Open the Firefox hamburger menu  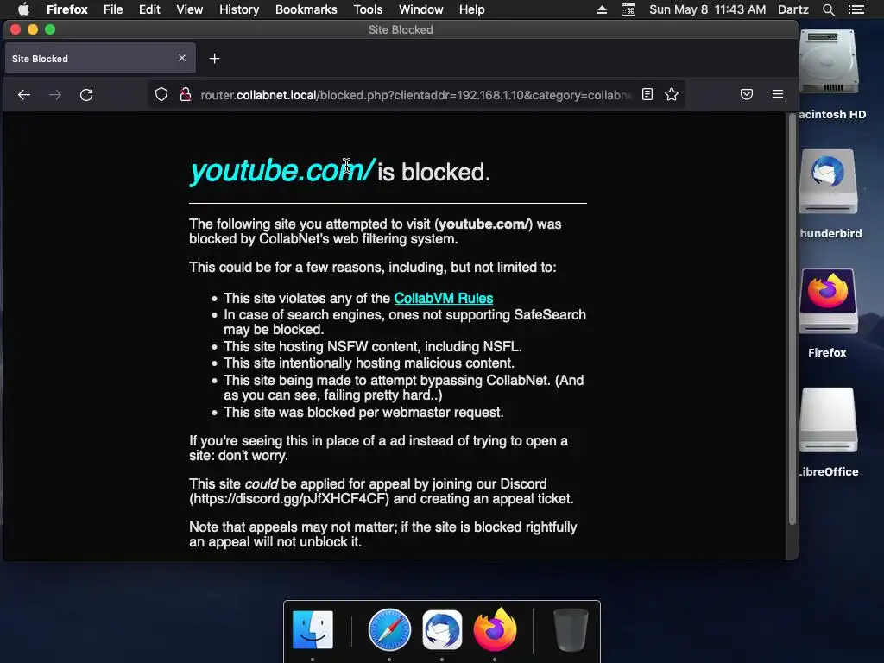pos(778,94)
